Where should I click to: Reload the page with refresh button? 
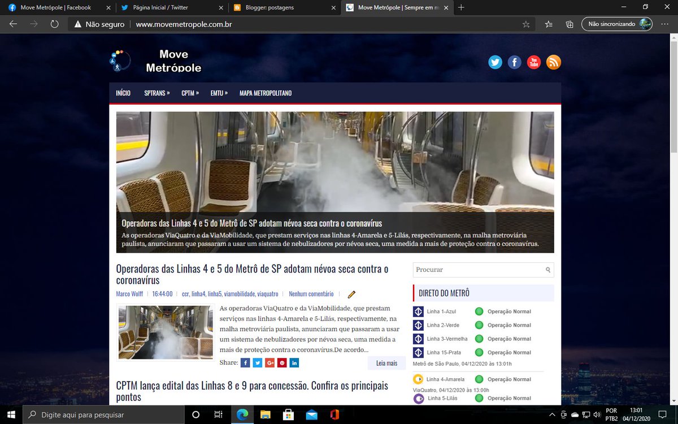coord(54,24)
